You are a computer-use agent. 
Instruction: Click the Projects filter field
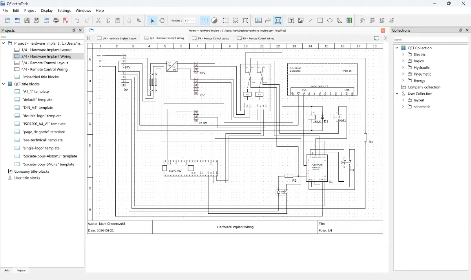point(42,37)
